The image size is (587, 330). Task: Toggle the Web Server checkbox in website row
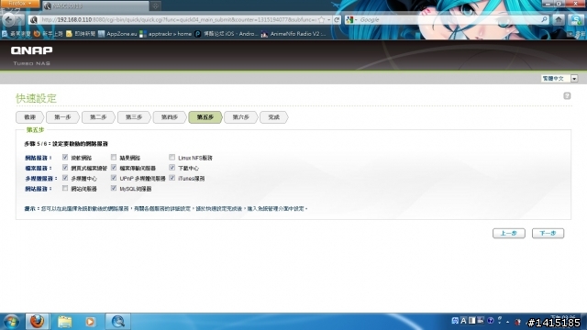point(65,188)
